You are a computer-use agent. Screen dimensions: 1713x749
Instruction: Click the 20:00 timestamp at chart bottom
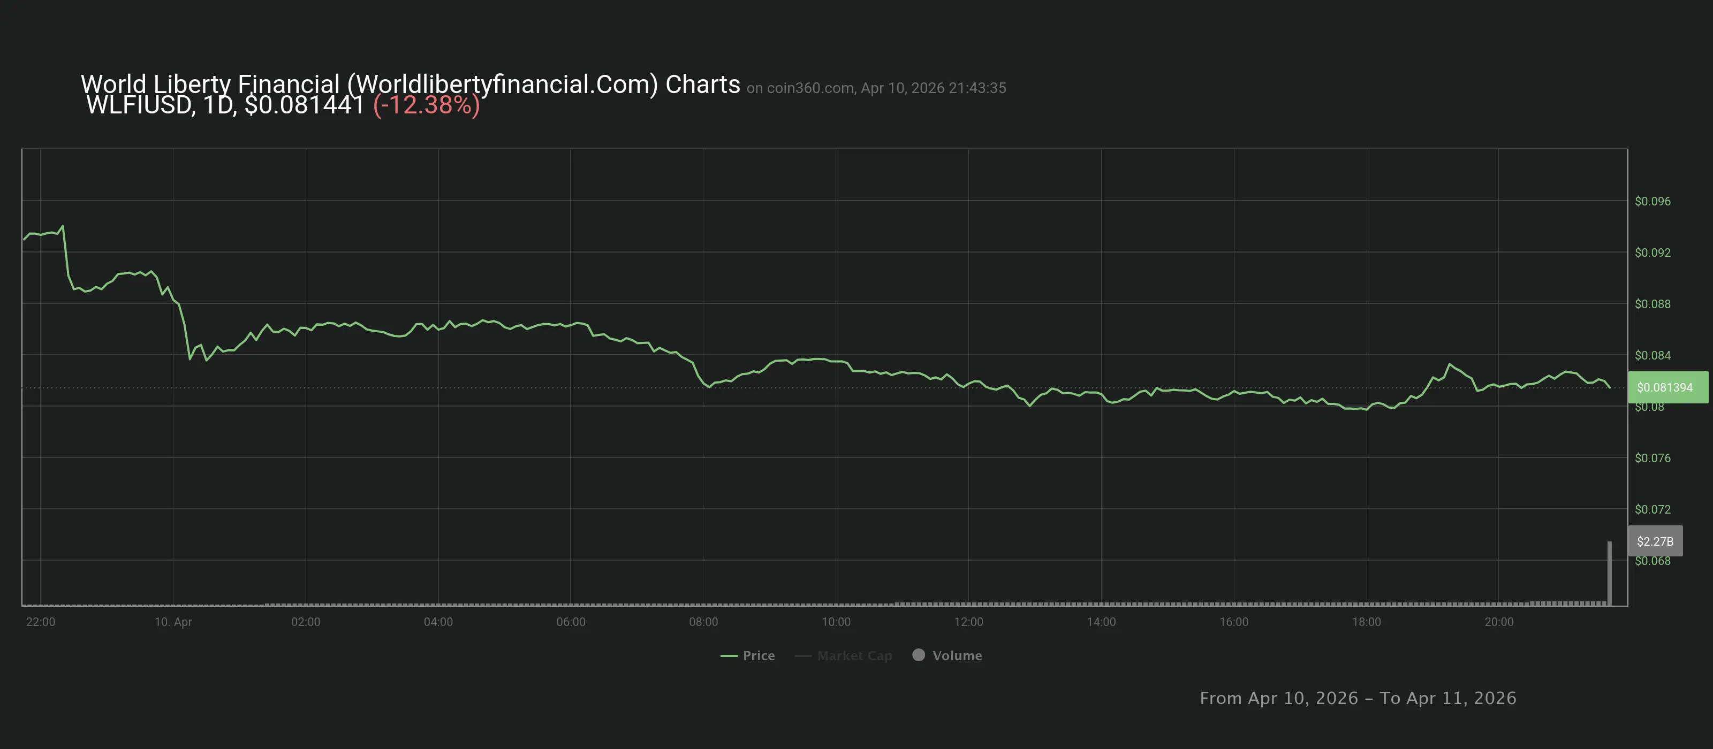1499,622
